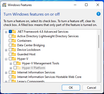Viewport: 104px width, 94px height.
Task: Tick the Legacy Components checkbox
Action: (x=10, y=81)
